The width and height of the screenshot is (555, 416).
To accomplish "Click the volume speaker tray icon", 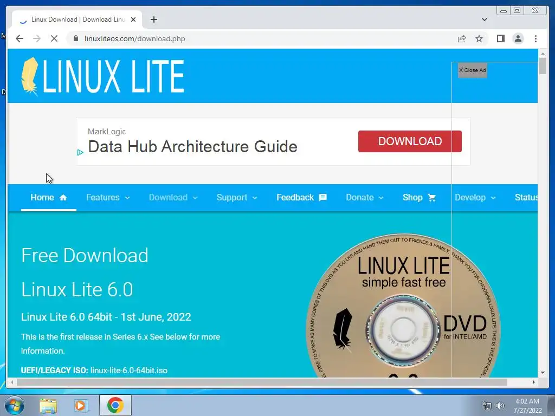I will click(x=500, y=406).
